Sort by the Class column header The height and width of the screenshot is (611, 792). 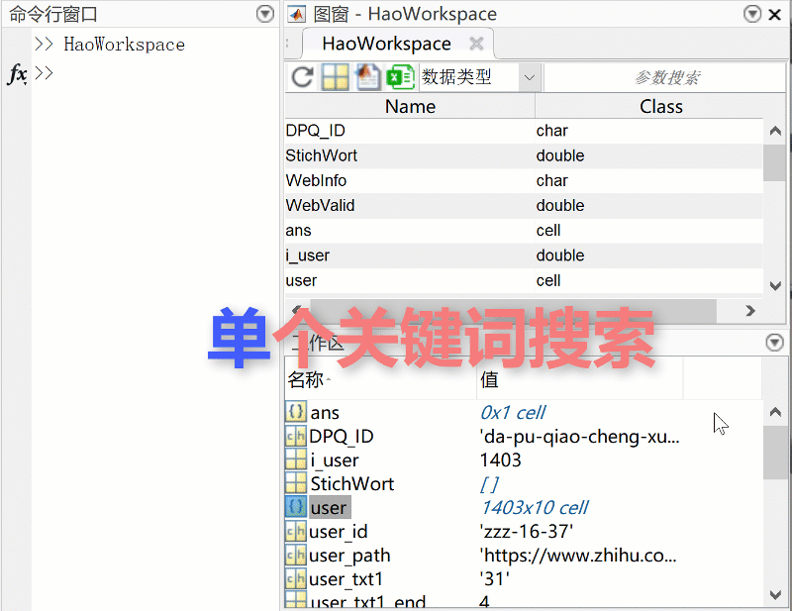tap(660, 107)
